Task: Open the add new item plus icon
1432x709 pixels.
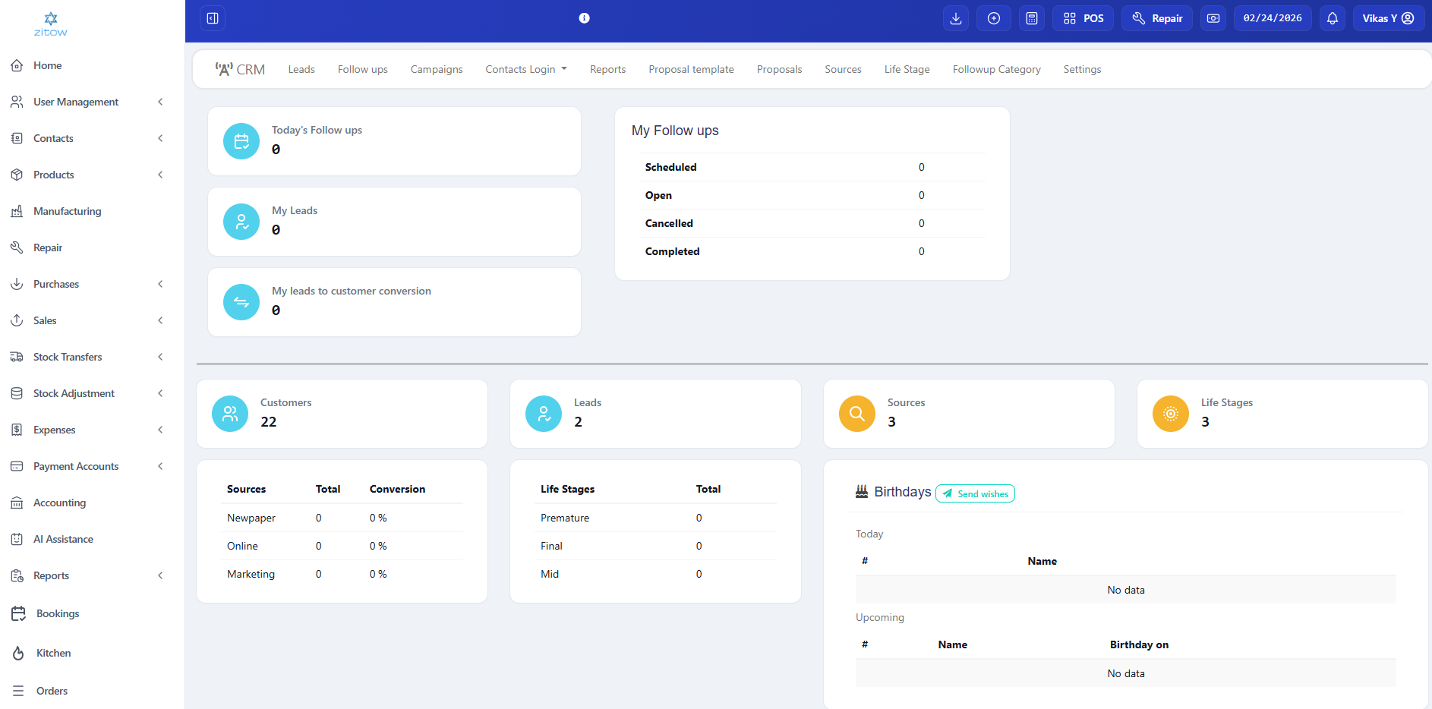Action: [993, 17]
